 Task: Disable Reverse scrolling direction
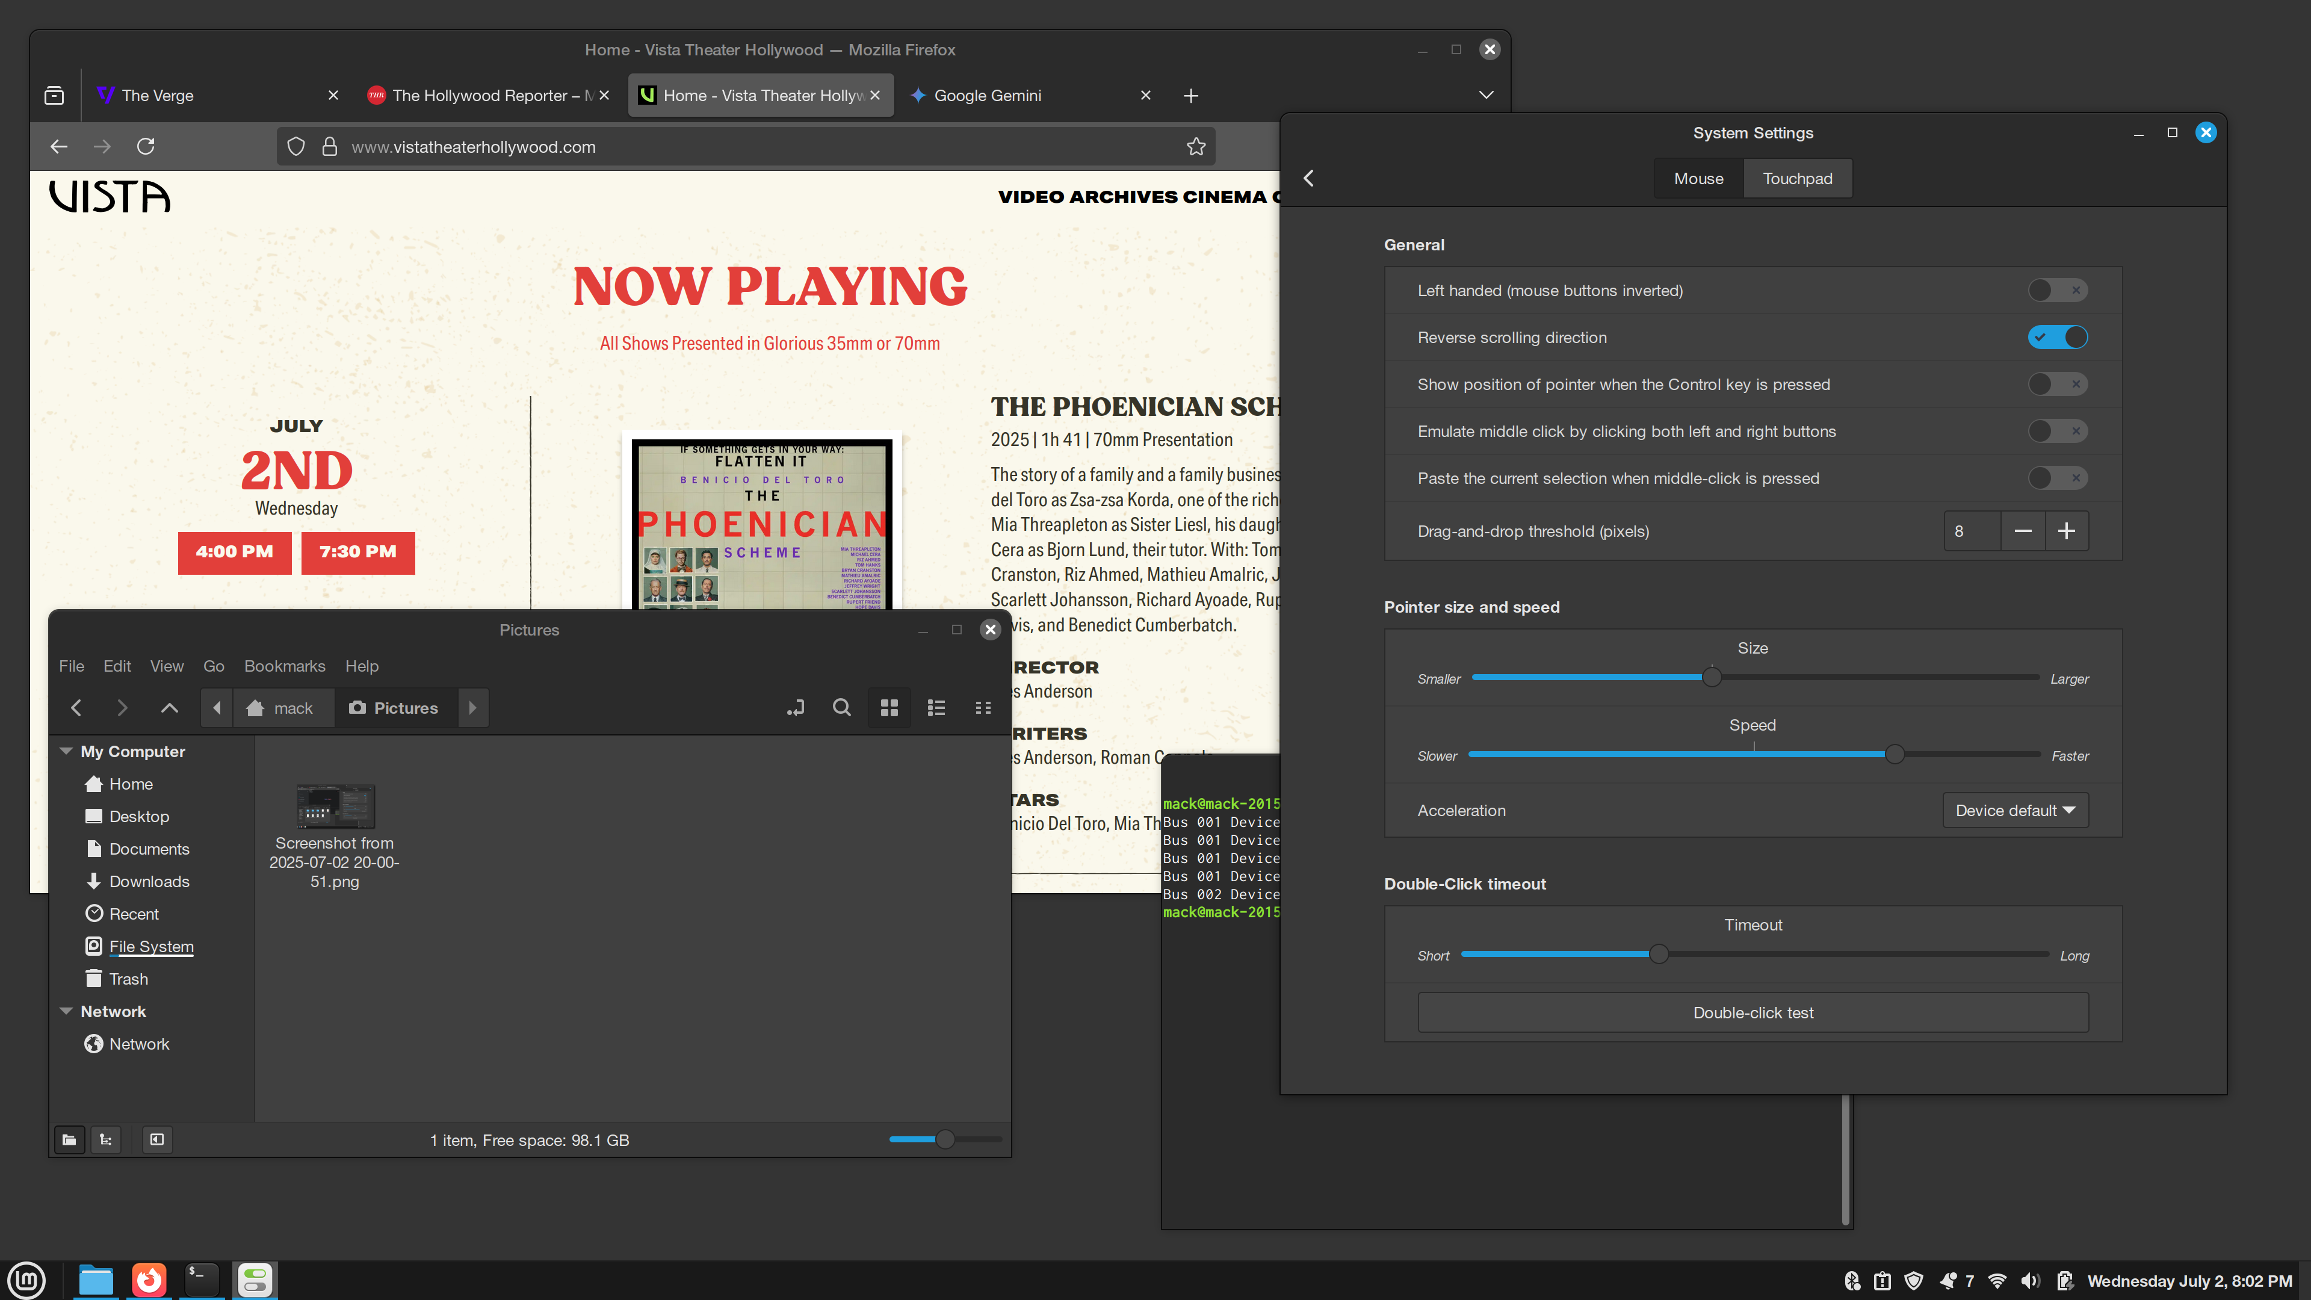[2057, 337]
